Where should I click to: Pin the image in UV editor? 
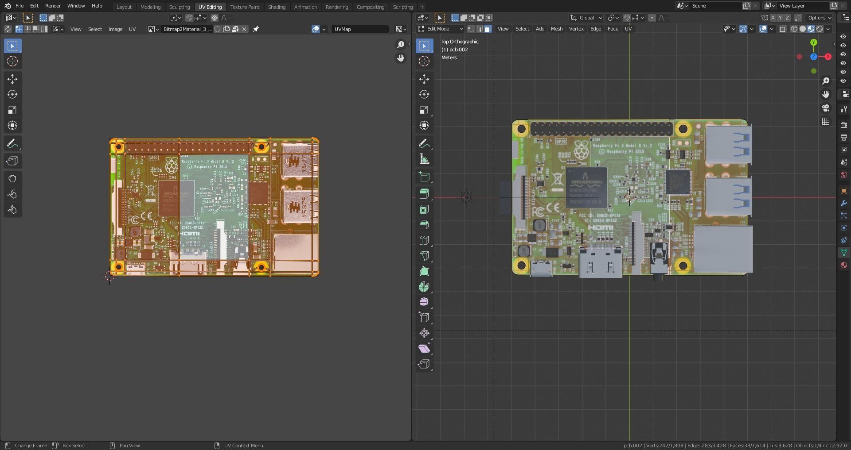[256, 29]
